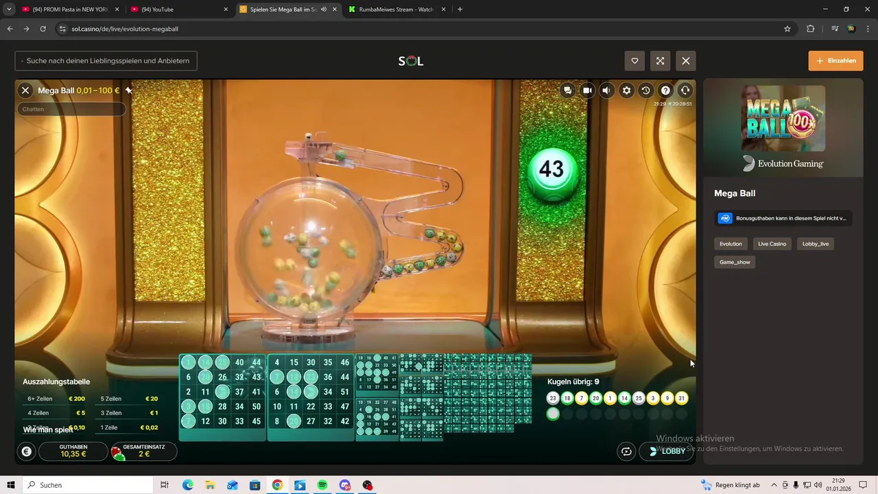Screen dimensions: 878x494
Task: Close the game with the X button beside fullscreen
Action: click(x=686, y=60)
